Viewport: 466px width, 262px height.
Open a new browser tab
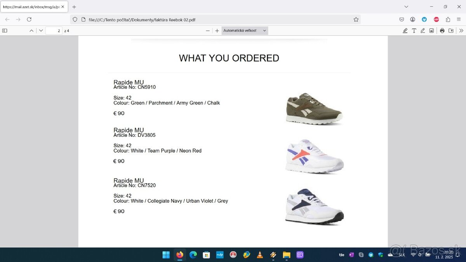point(74,7)
